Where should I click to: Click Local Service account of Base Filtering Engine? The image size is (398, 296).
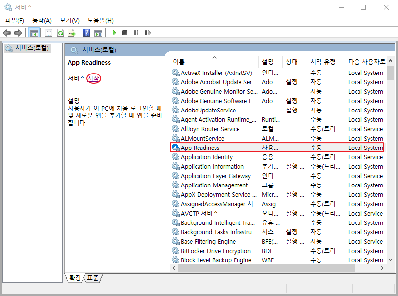[365, 241]
